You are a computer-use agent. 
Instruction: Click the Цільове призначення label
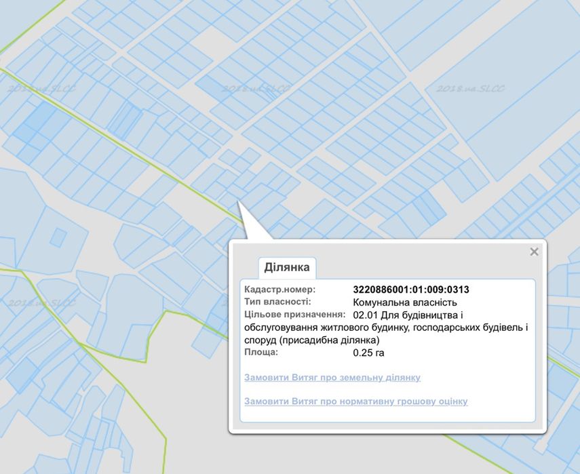(x=295, y=314)
